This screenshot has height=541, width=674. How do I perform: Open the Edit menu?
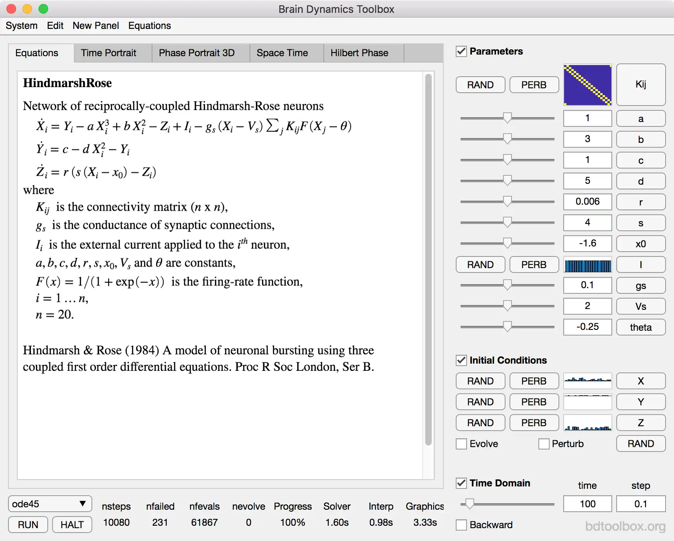(55, 26)
